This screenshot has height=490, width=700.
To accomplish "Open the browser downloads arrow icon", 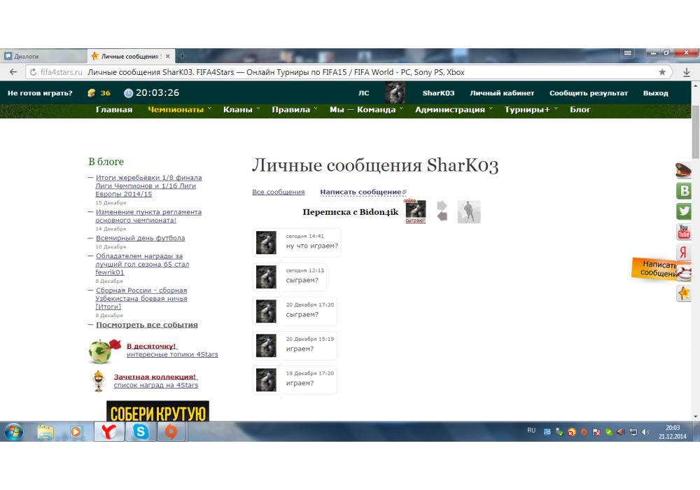I will [x=687, y=72].
